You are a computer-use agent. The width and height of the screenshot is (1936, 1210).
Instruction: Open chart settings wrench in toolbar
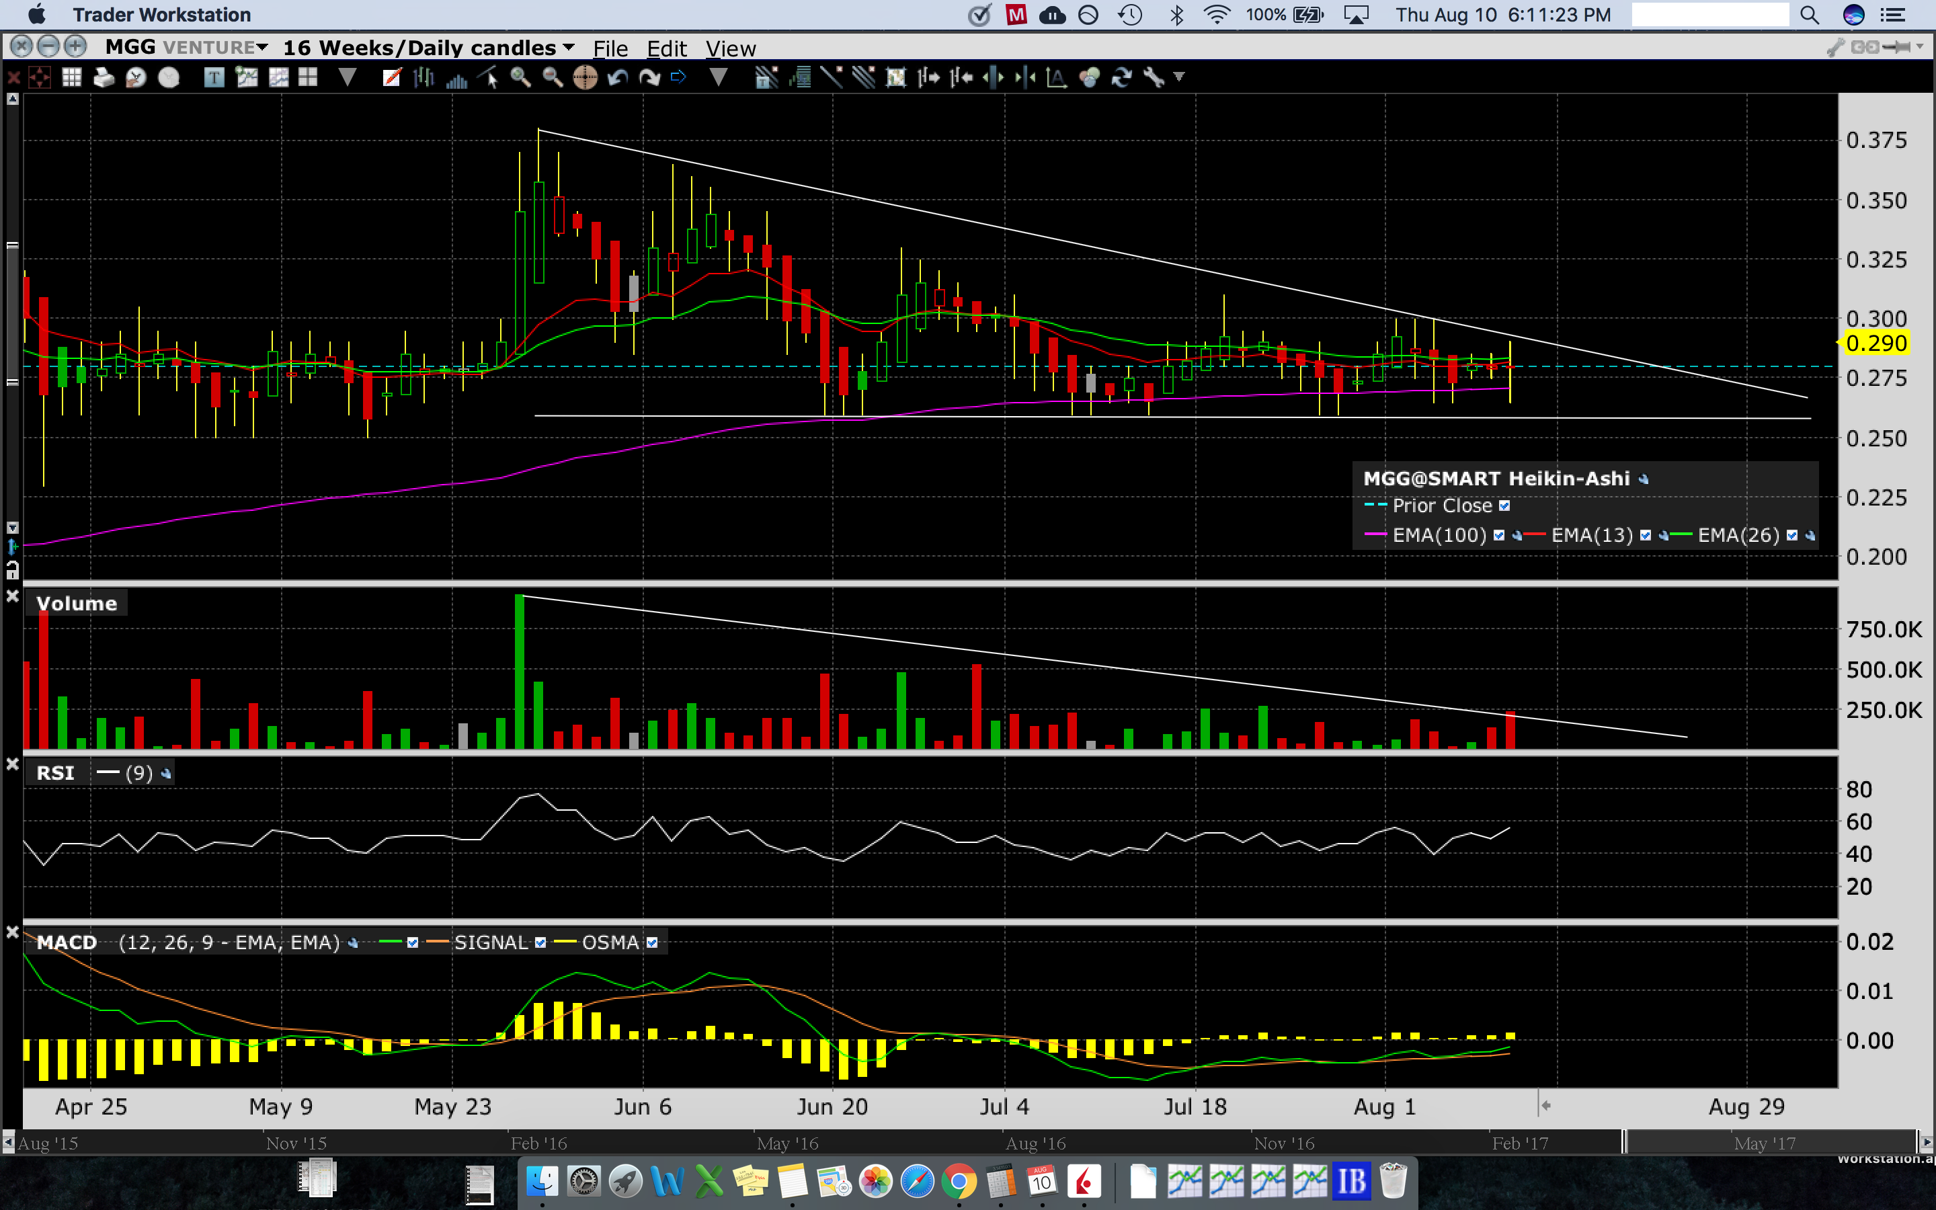[1154, 77]
